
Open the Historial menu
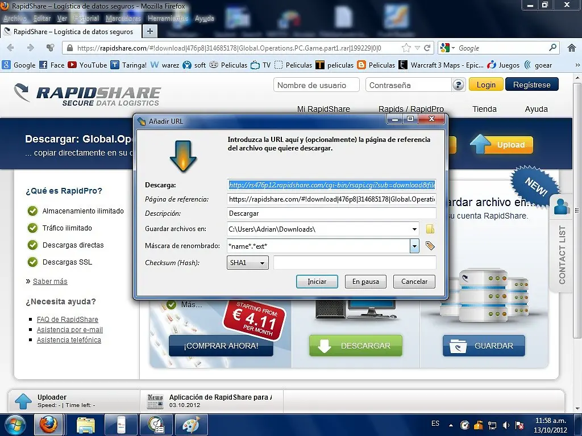tap(86, 18)
